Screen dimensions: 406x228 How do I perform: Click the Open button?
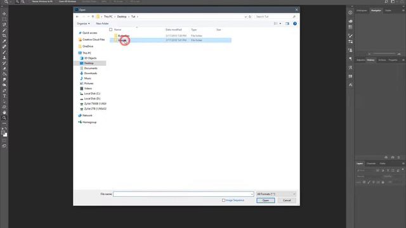tap(265, 200)
